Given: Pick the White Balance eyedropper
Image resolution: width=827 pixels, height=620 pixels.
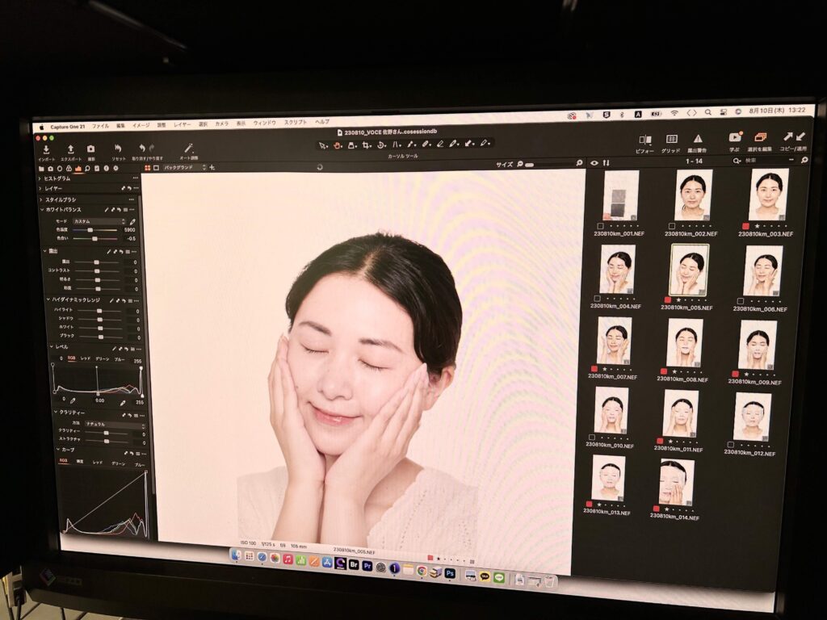Looking at the screenshot, I should [132, 221].
